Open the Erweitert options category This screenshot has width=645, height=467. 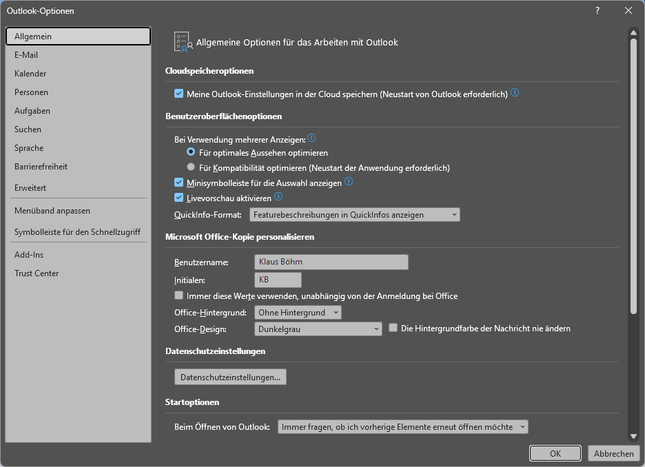78,188
